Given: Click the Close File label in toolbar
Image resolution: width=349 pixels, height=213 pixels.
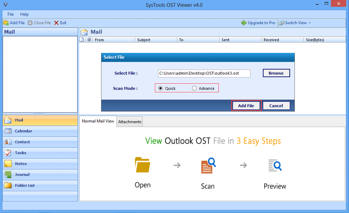Looking at the screenshot, I should click(42, 23).
